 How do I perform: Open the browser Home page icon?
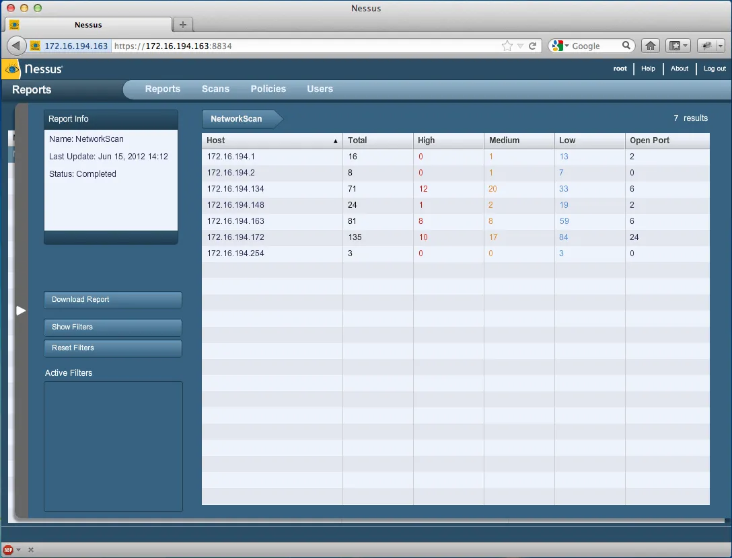point(650,45)
